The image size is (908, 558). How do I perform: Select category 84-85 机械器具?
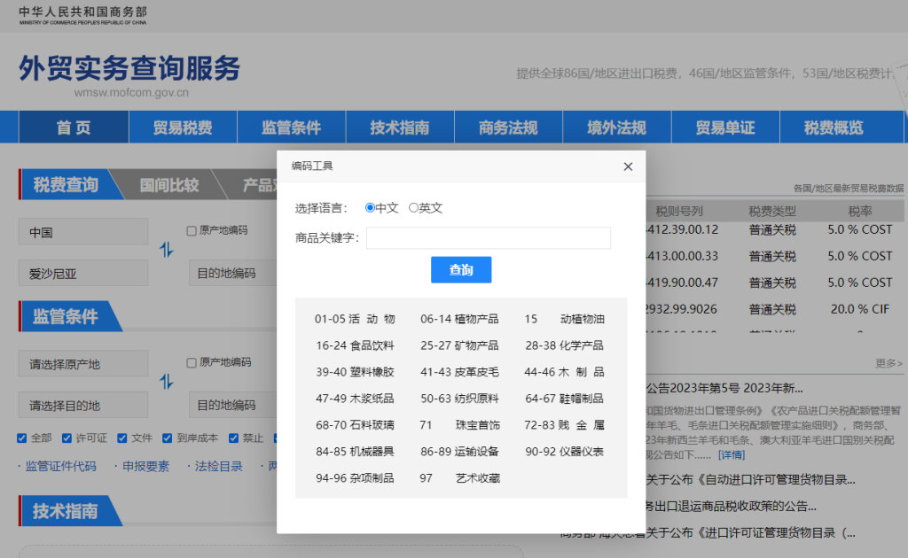(355, 452)
